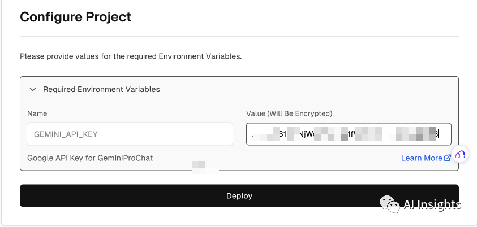477x227 pixels.
Task: Click the Required Environment Variables section title
Action: click(x=101, y=89)
